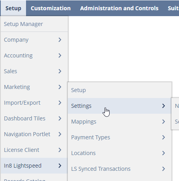
Task: Select the Marketing menu item
Action: 34,87
